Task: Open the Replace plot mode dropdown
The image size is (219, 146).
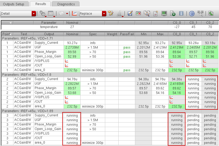Action: [104, 14]
